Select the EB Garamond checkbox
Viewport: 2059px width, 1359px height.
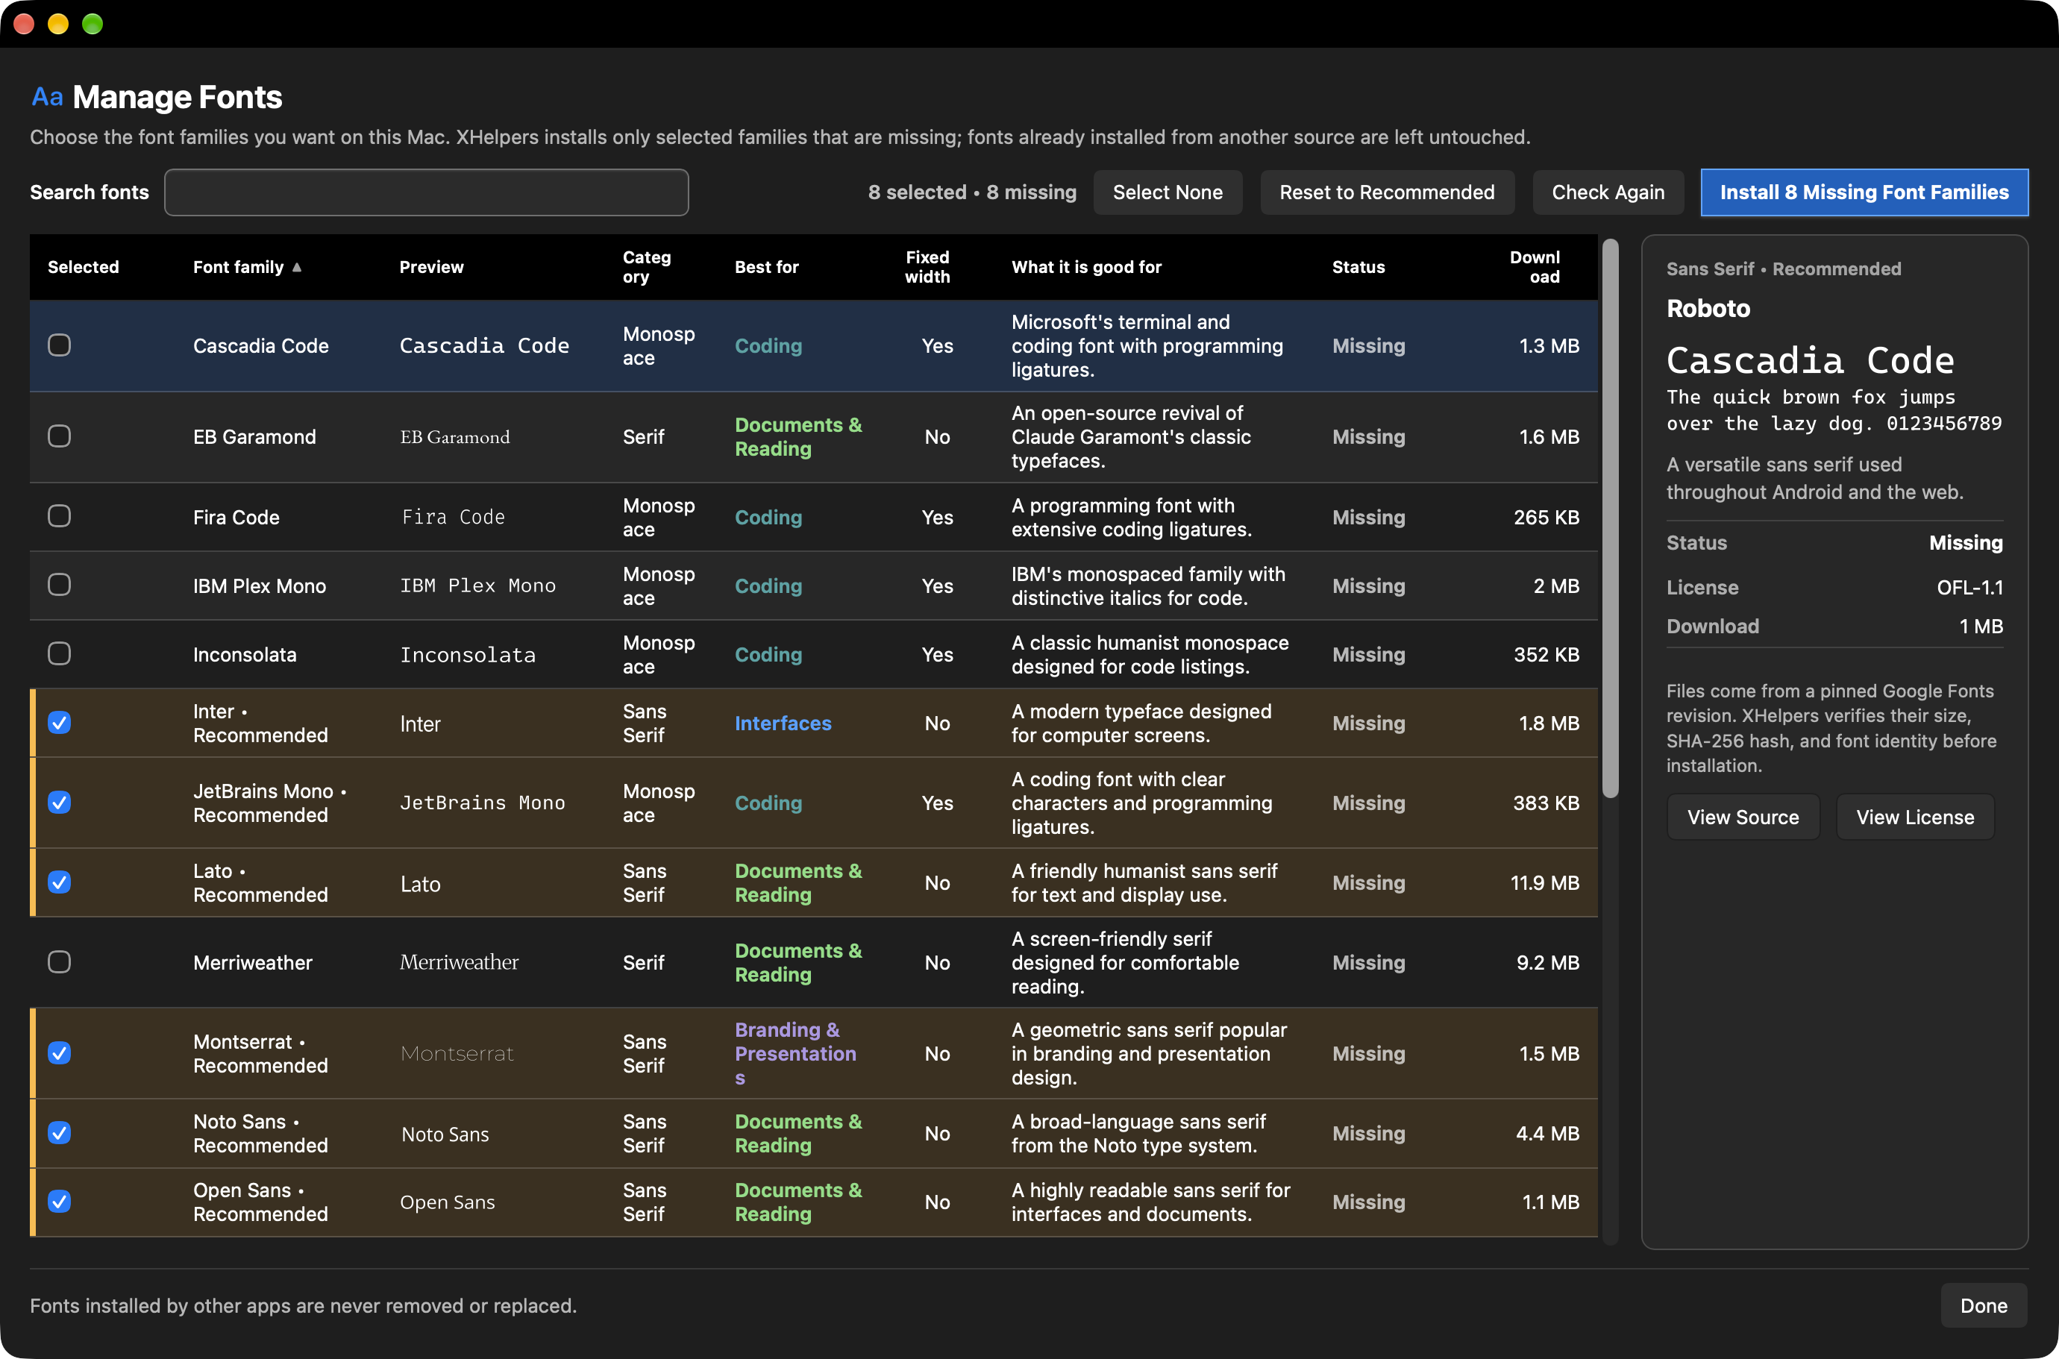click(x=59, y=436)
